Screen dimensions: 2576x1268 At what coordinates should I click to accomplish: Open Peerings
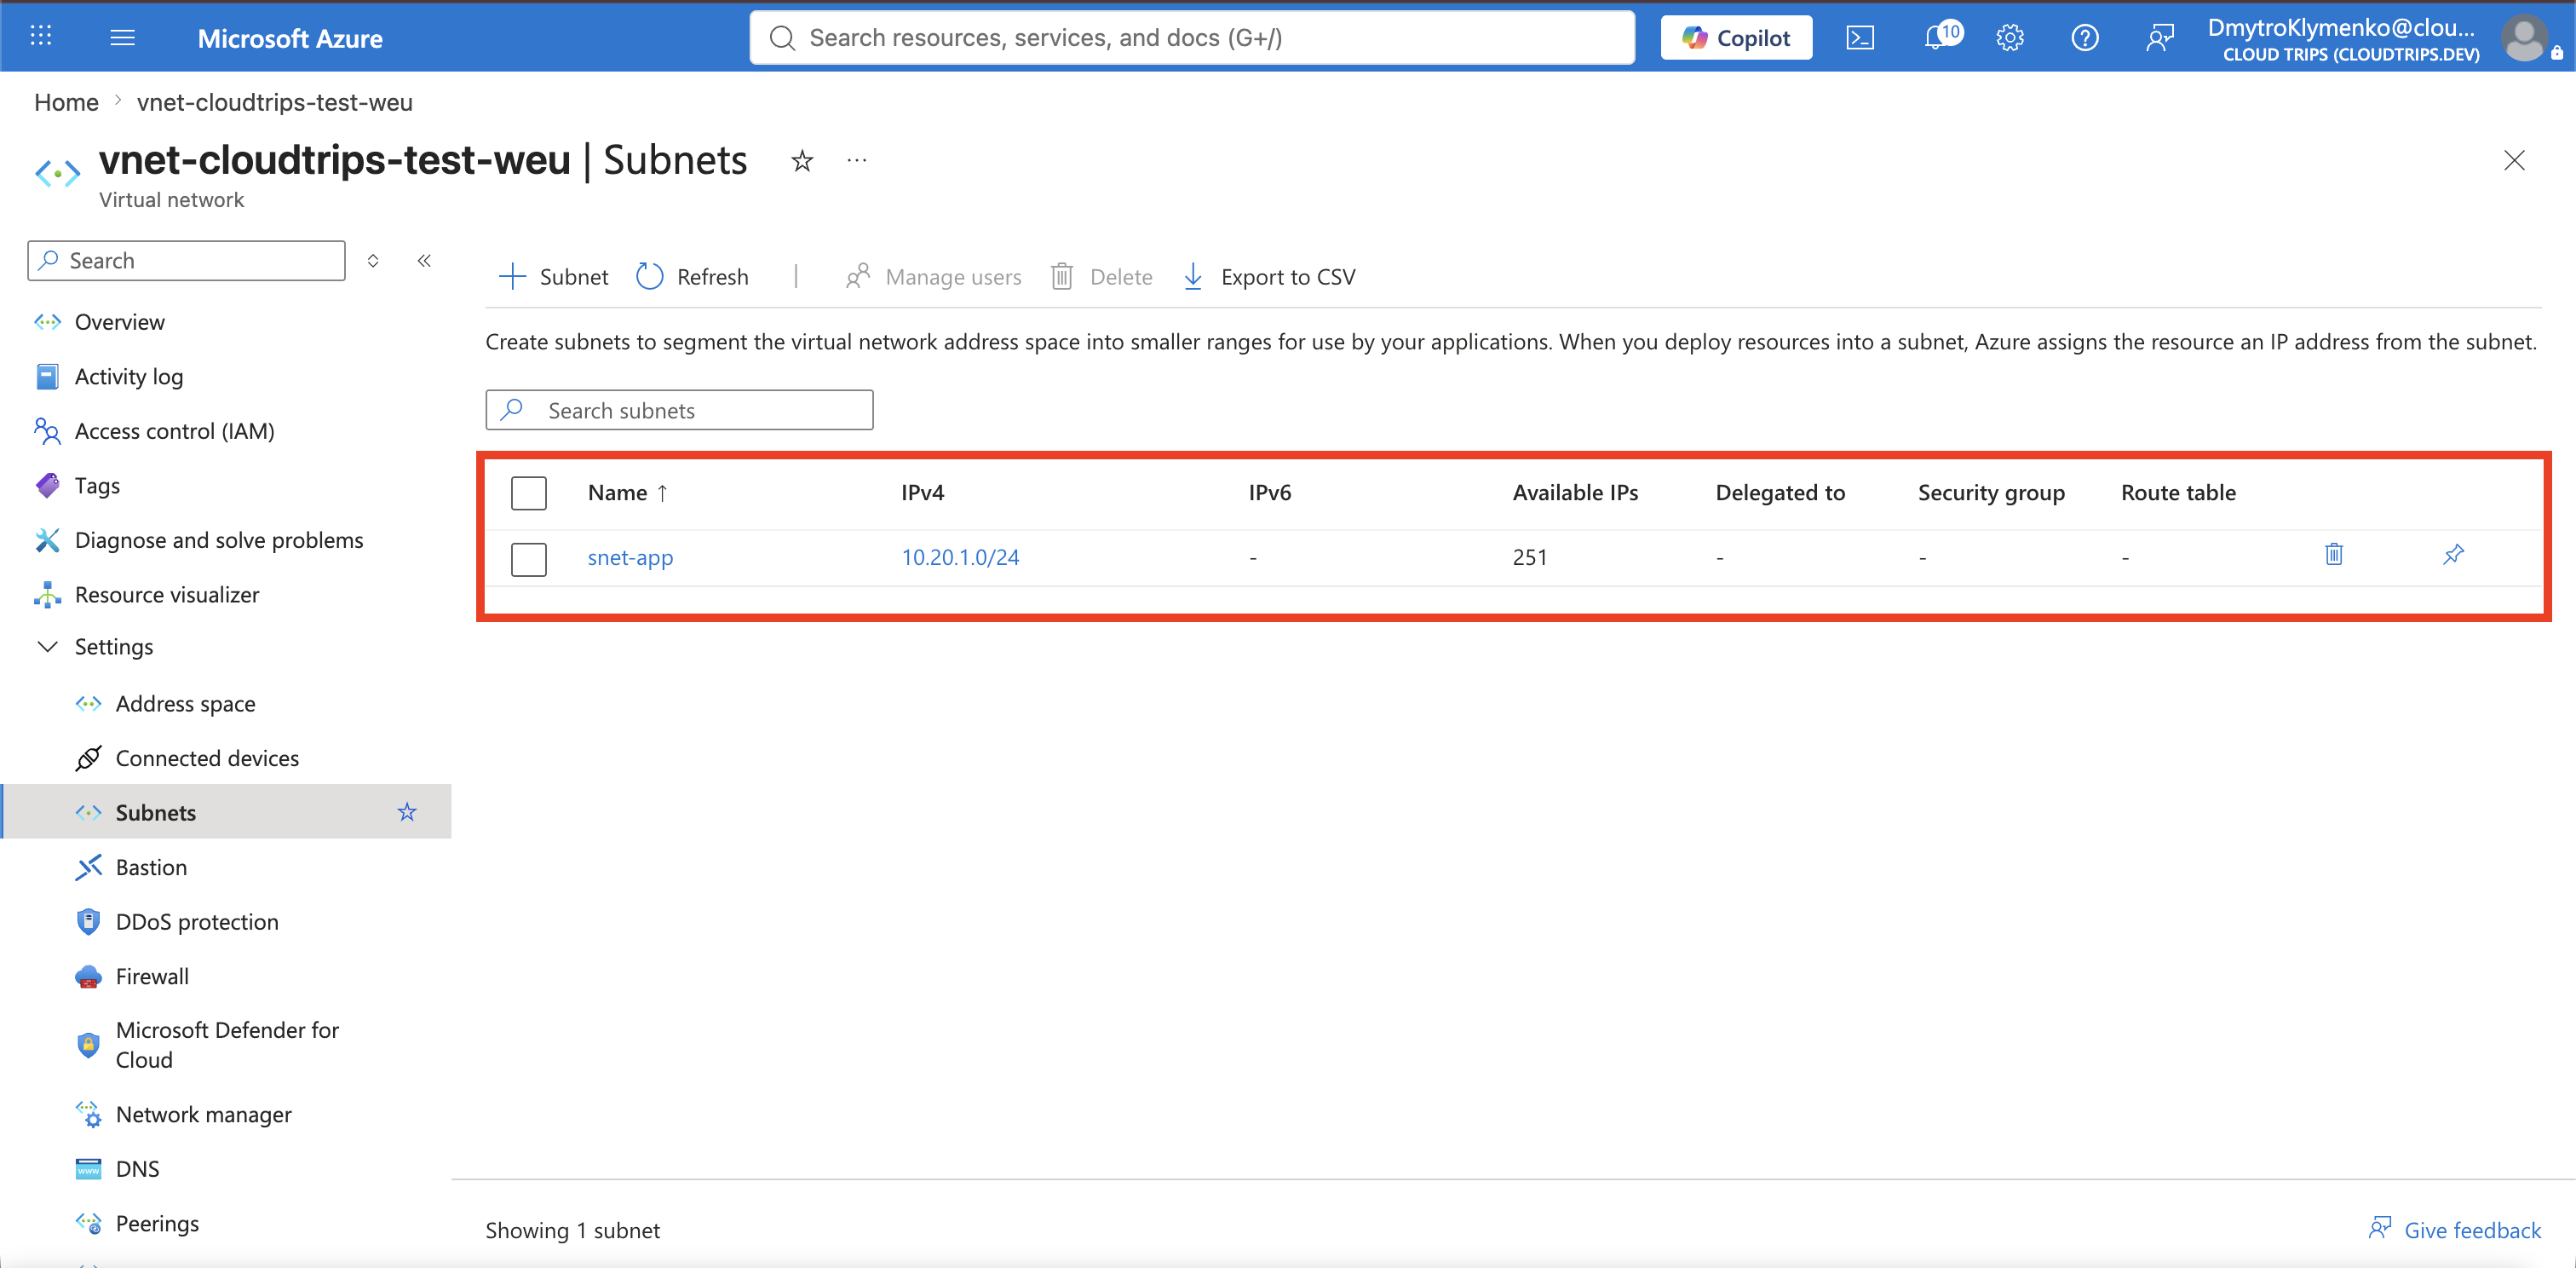[157, 1224]
